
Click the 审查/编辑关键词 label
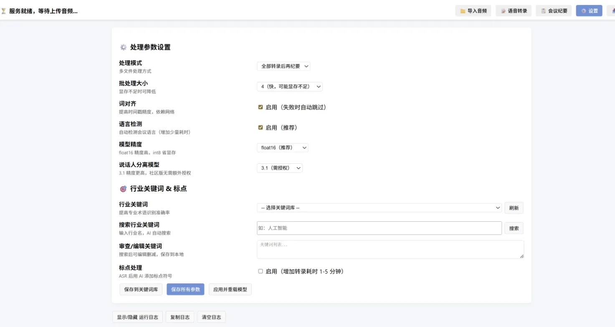[140, 246]
